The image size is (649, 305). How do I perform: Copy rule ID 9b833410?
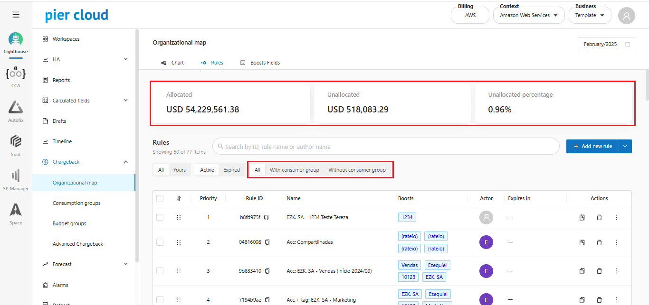[x=267, y=271]
